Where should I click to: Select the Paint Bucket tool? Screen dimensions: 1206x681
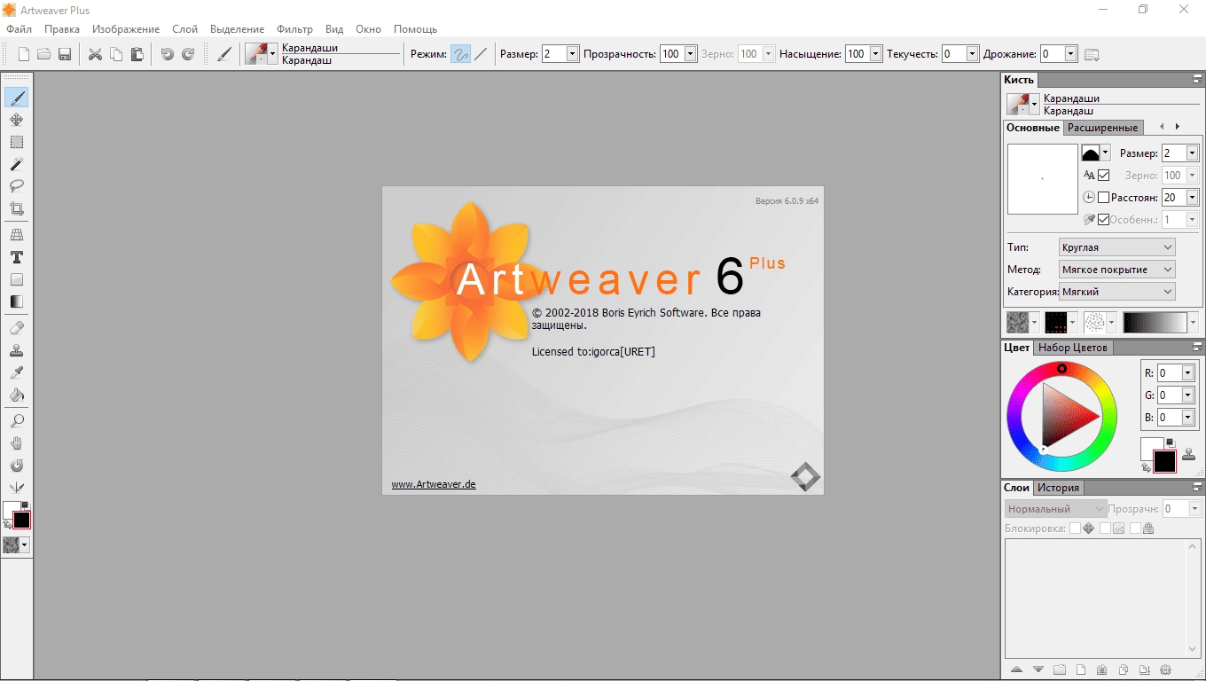[16, 395]
